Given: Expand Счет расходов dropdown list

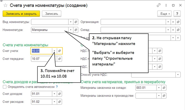Looking at the screenshot, I should point(54,102).
